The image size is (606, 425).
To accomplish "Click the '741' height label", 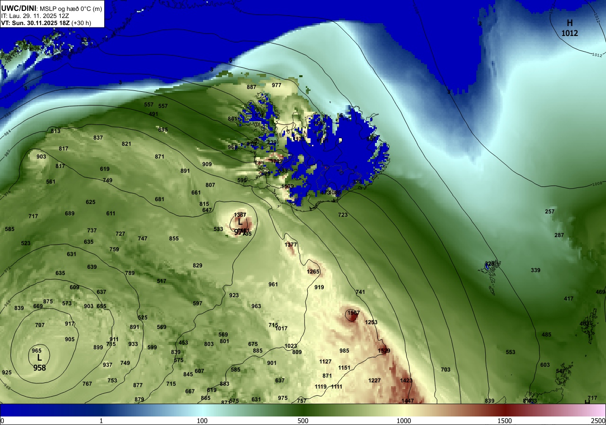I will (x=360, y=292).
